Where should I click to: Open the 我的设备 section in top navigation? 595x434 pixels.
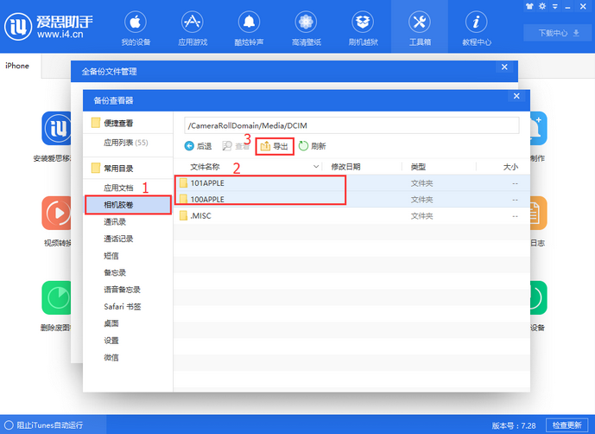pos(134,27)
